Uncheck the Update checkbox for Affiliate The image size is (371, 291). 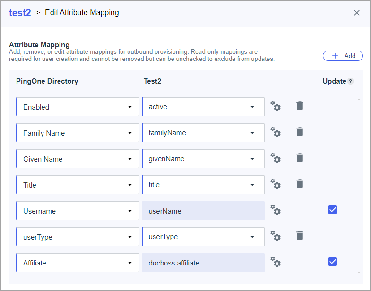point(333,262)
